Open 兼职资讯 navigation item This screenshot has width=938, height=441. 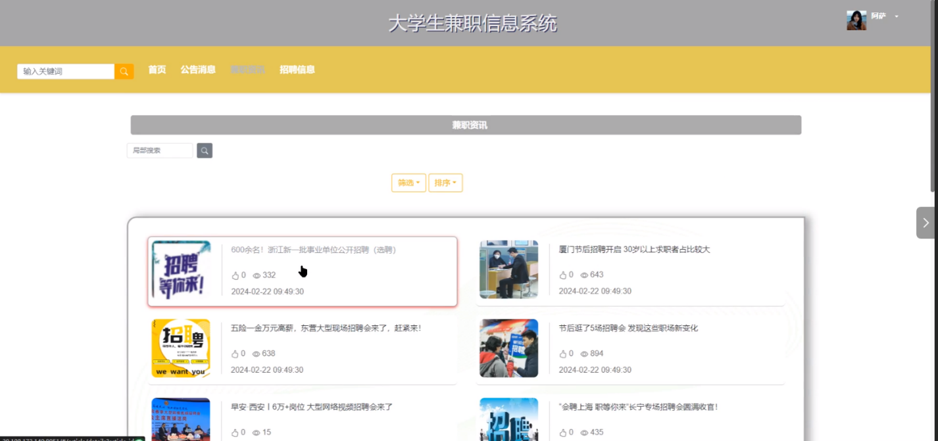pyautogui.click(x=247, y=70)
